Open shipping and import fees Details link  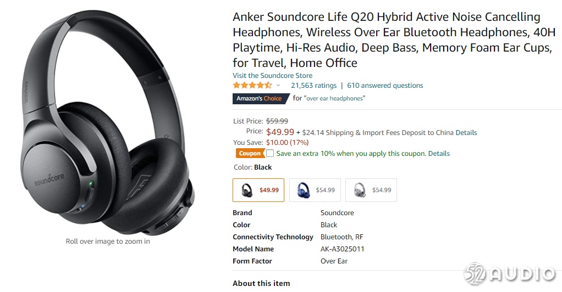tap(466, 132)
